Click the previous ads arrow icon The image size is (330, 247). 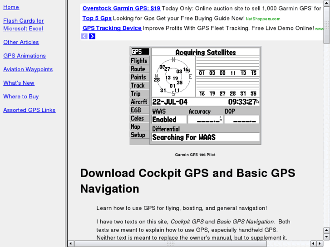pos(84,36)
